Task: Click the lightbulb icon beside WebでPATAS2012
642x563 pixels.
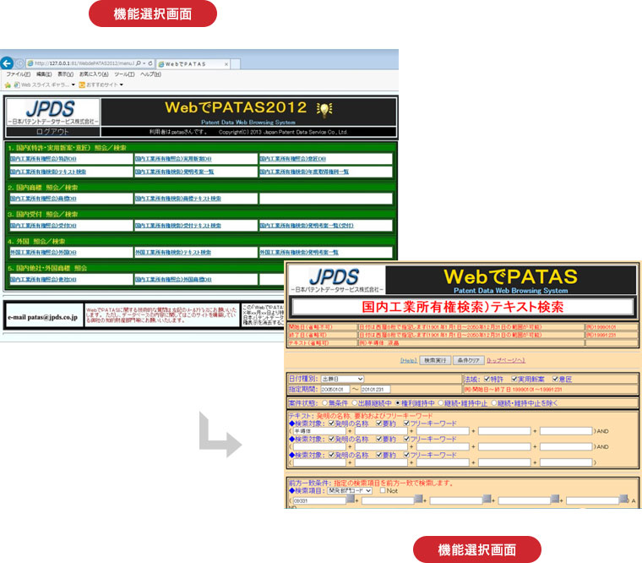Action: click(324, 109)
